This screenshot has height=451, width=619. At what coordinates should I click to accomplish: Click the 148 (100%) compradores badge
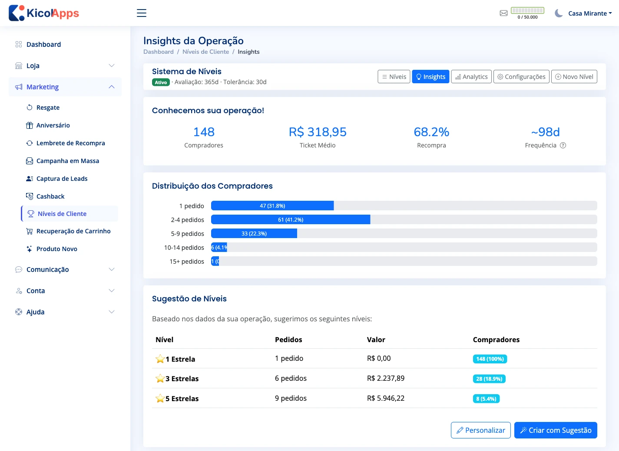[490, 359]
